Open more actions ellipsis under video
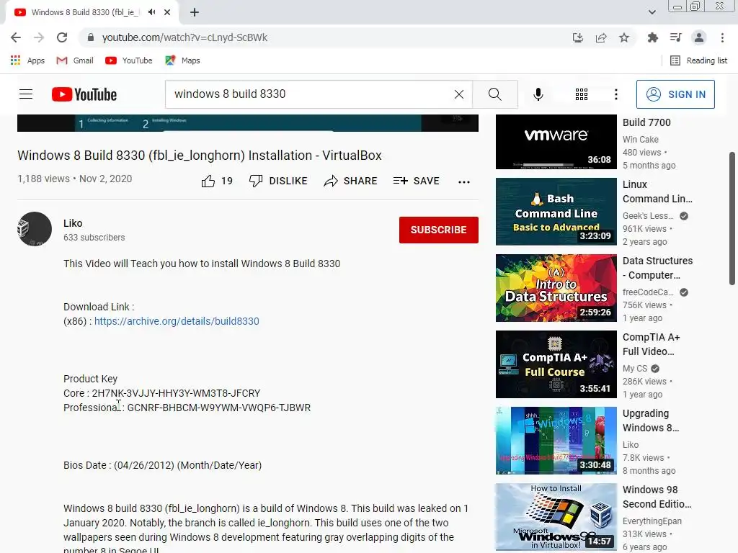 click(464, 182)
